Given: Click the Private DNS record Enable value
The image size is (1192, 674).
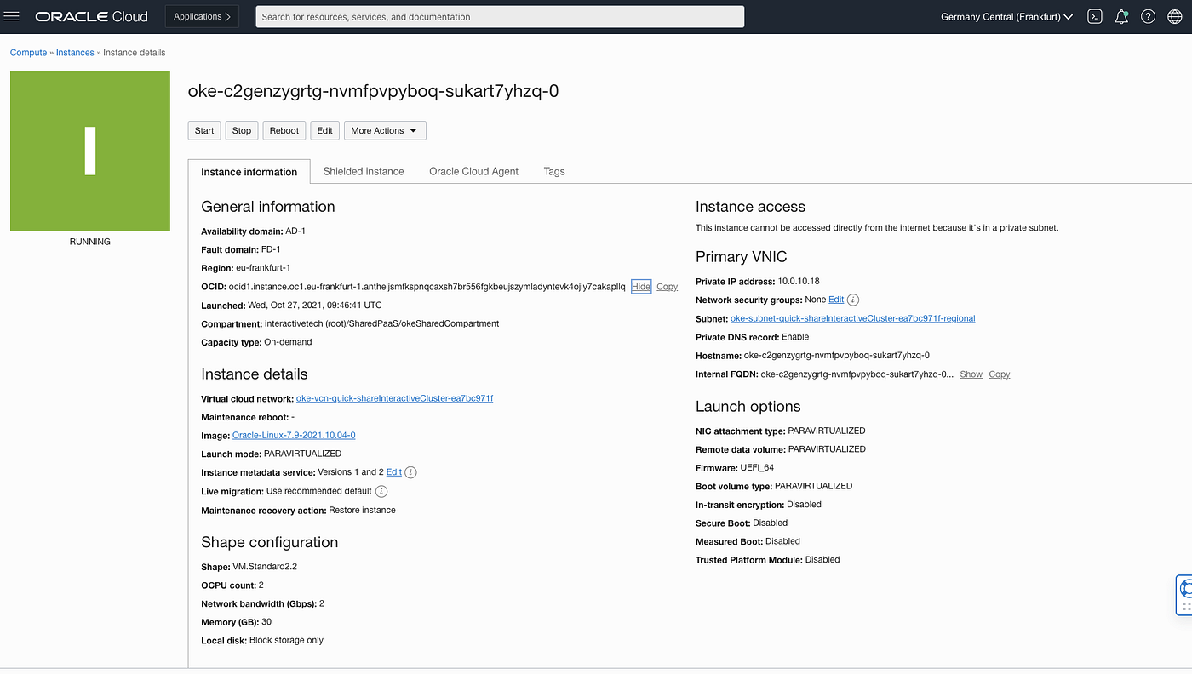Looking at the screenshot, I should [795, 337].
